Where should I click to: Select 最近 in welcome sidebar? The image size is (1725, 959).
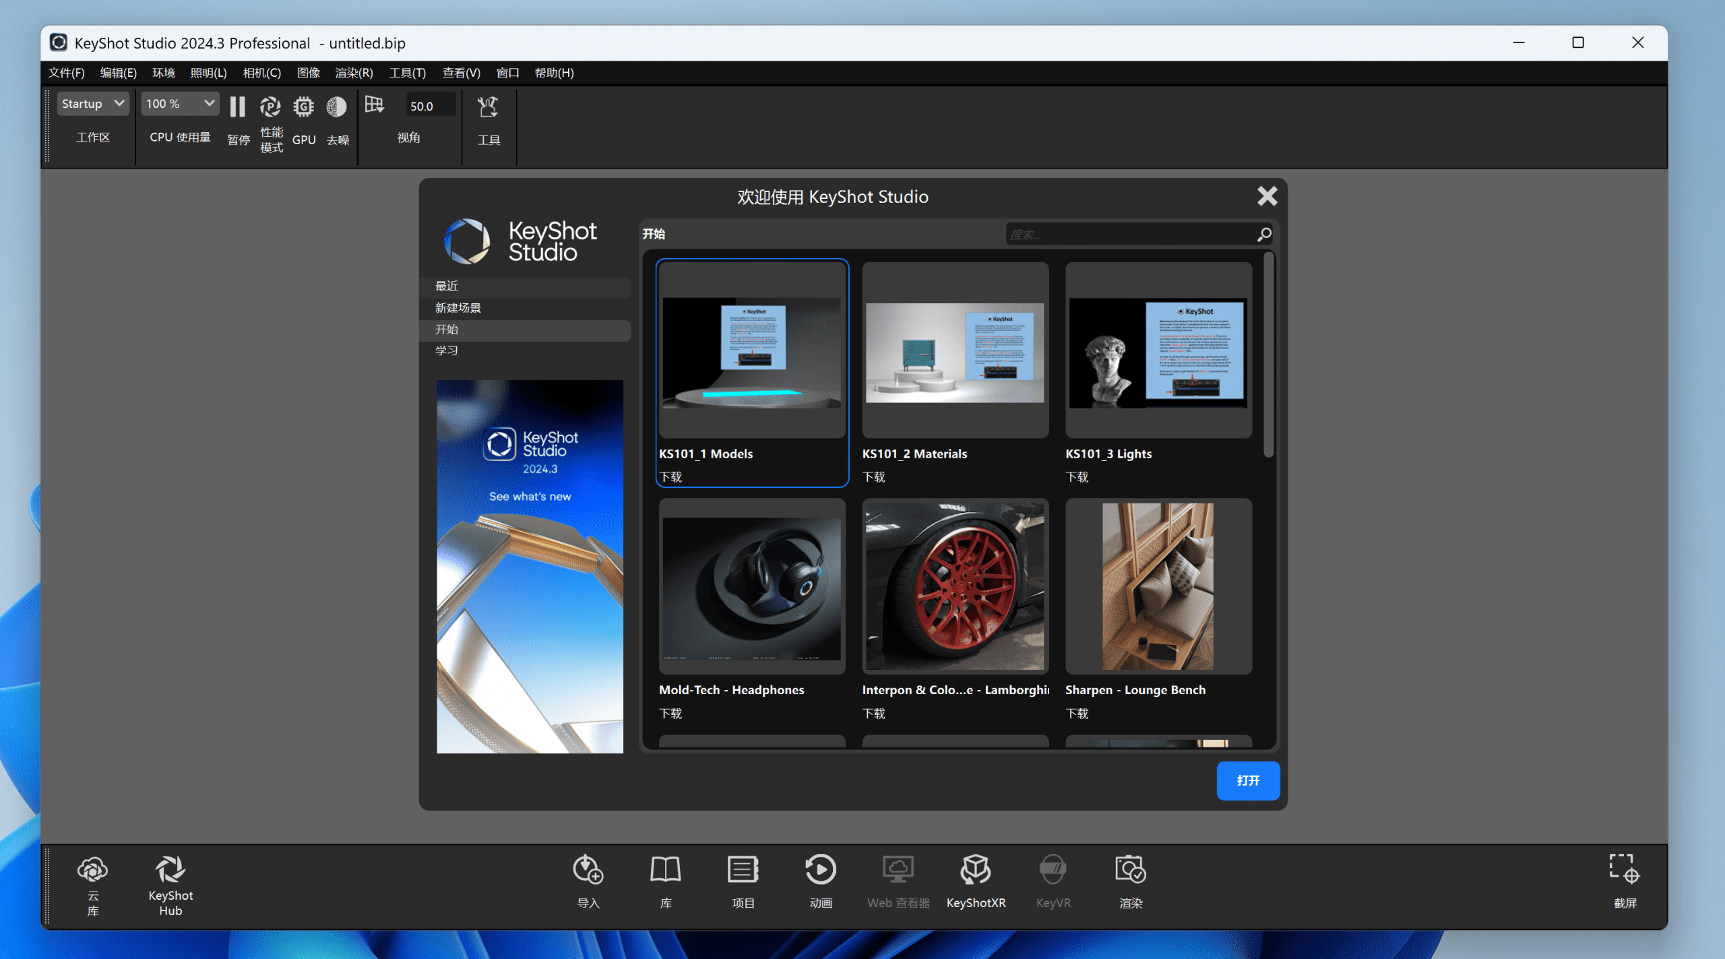[526, 286]
